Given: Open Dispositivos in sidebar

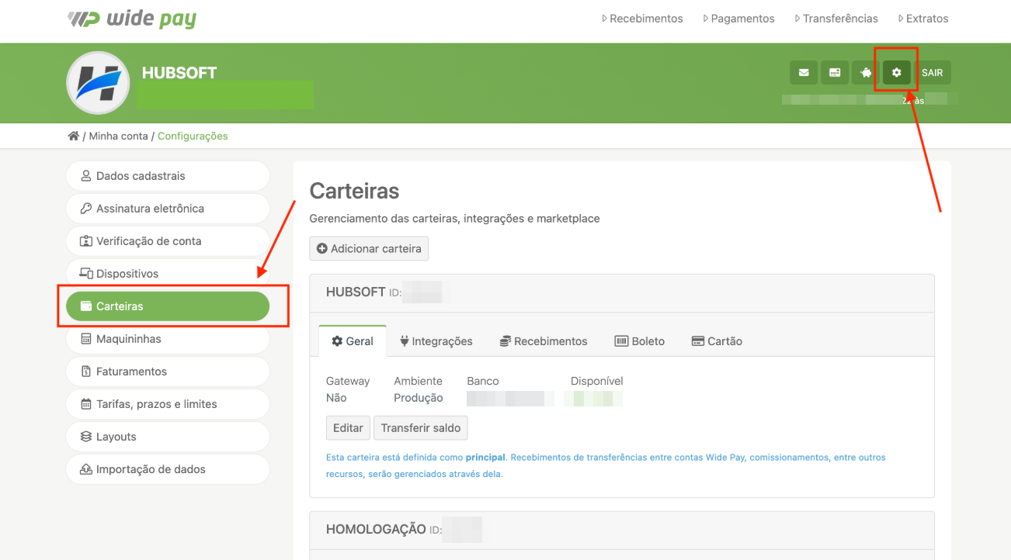Looking at the screenshot, I should 168,274.
